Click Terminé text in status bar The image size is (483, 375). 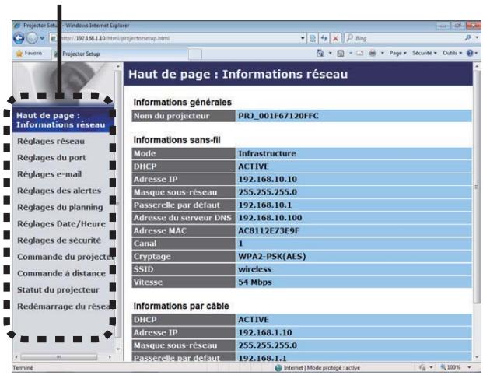(x=23, y=368)
